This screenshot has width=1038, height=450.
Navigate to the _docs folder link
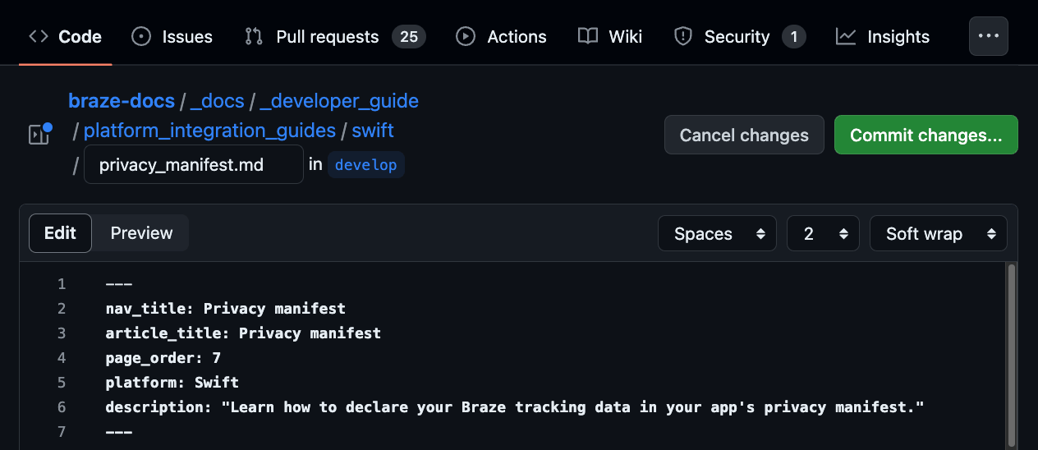click(217, 101)
